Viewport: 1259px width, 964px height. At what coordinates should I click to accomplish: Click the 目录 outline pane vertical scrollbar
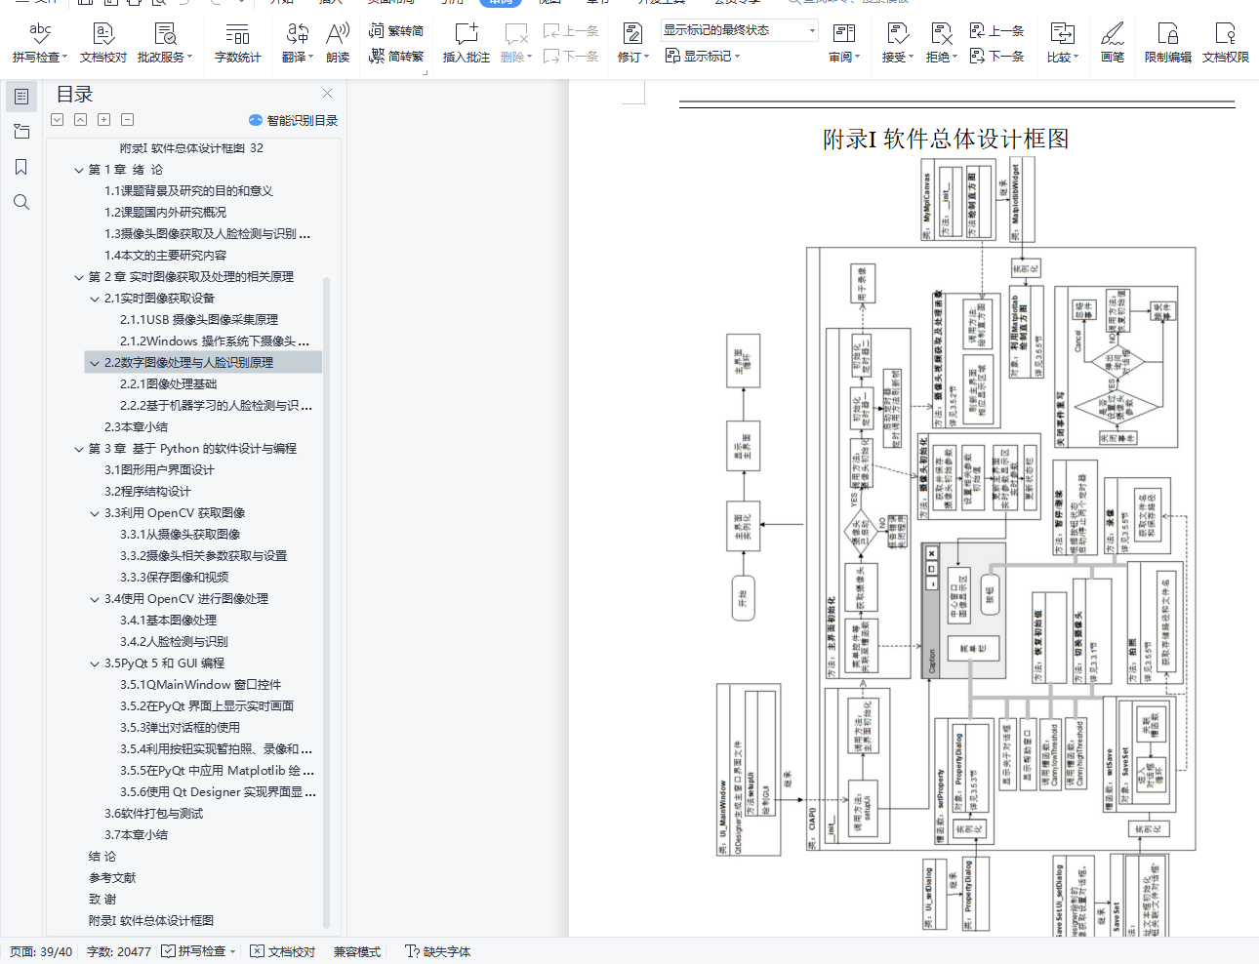[326, 603]
